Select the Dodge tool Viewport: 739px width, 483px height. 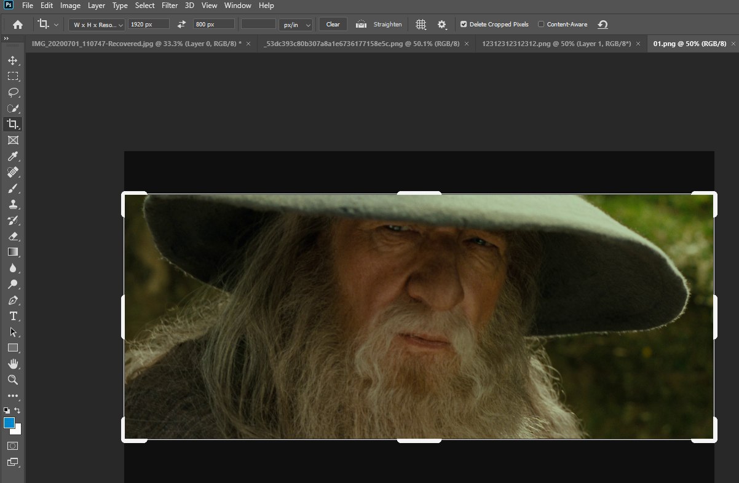point(12,284)
